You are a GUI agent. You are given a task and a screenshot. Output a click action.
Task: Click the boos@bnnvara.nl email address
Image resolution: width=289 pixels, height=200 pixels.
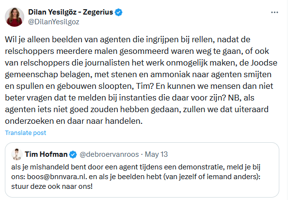(57, 177)
